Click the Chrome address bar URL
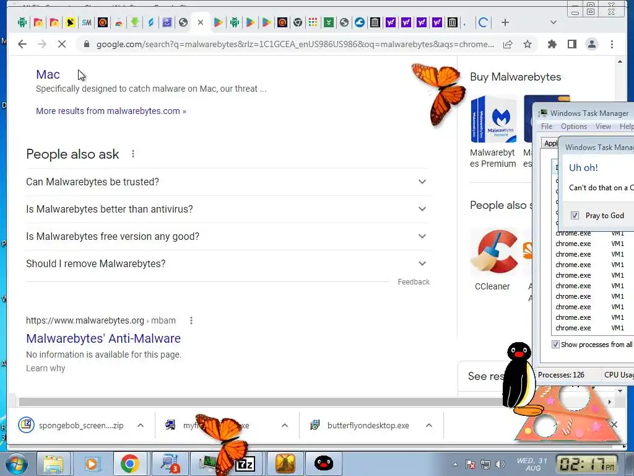Screen dimensions: 634x476 (295, 44)
